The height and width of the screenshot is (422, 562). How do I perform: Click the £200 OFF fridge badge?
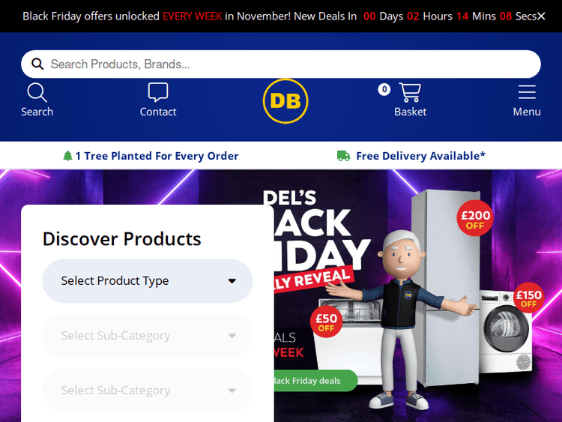pyautogui.click(x=475, y=218)
